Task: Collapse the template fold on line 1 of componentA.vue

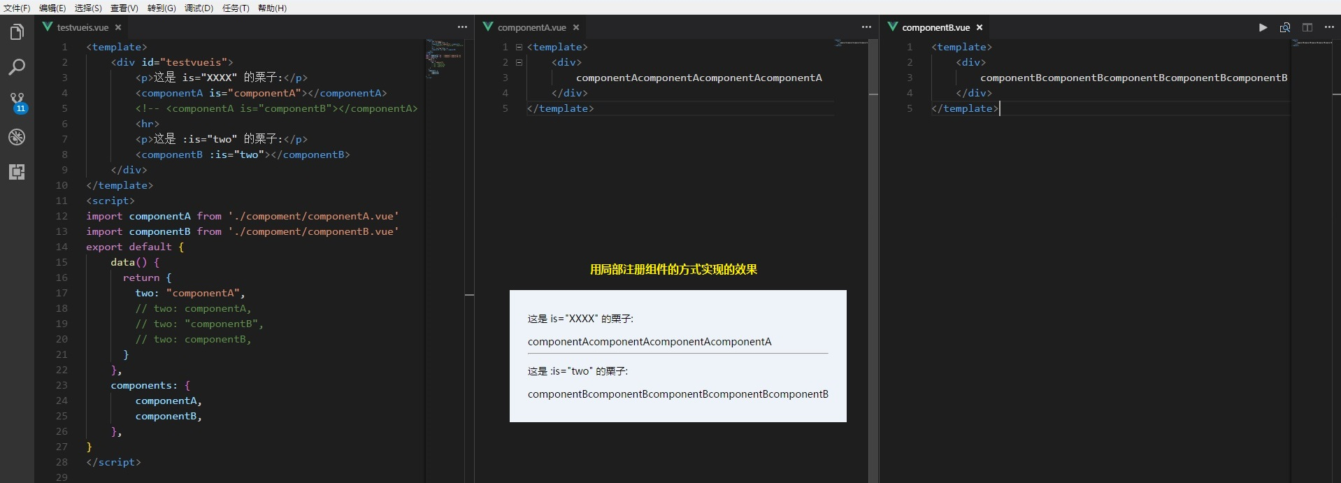Action: 519,47
